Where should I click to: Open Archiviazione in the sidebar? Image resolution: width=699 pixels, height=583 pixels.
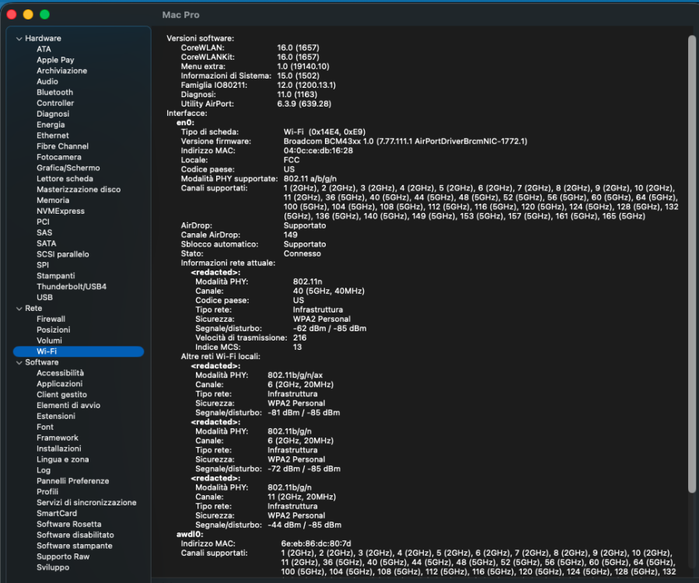click(x=61, y=71)
